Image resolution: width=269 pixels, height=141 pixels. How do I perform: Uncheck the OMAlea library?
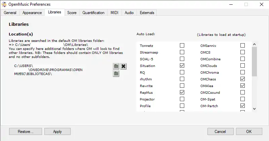pos(242,86)
